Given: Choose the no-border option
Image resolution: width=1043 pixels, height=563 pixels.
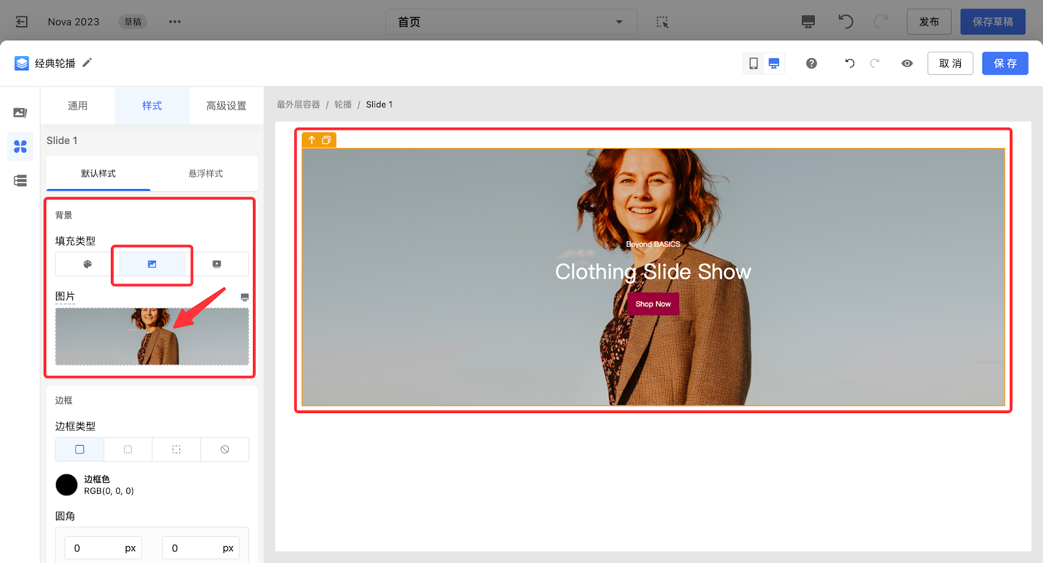Looking at the screenshot, I should 225,450.
